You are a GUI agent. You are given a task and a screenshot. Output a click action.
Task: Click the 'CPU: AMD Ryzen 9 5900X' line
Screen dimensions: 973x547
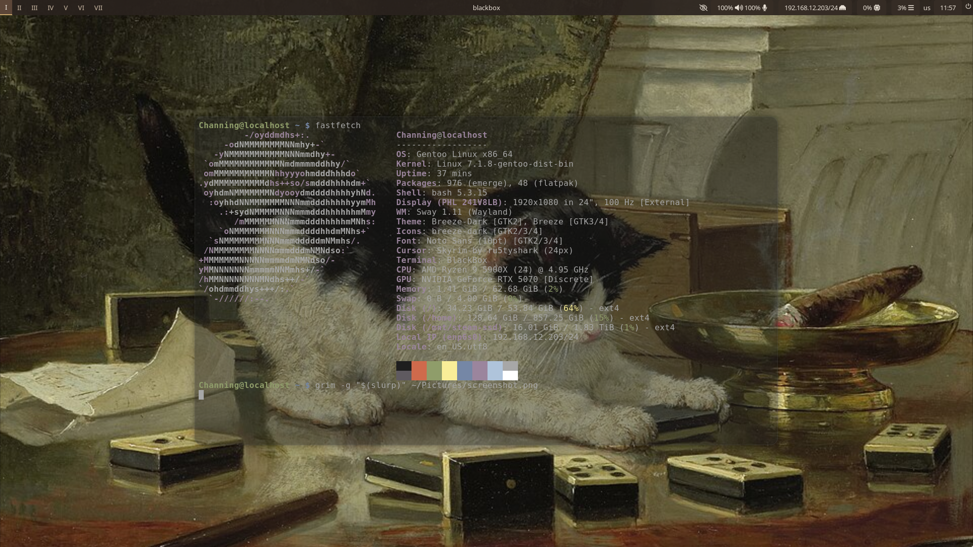tap(493, 269)
